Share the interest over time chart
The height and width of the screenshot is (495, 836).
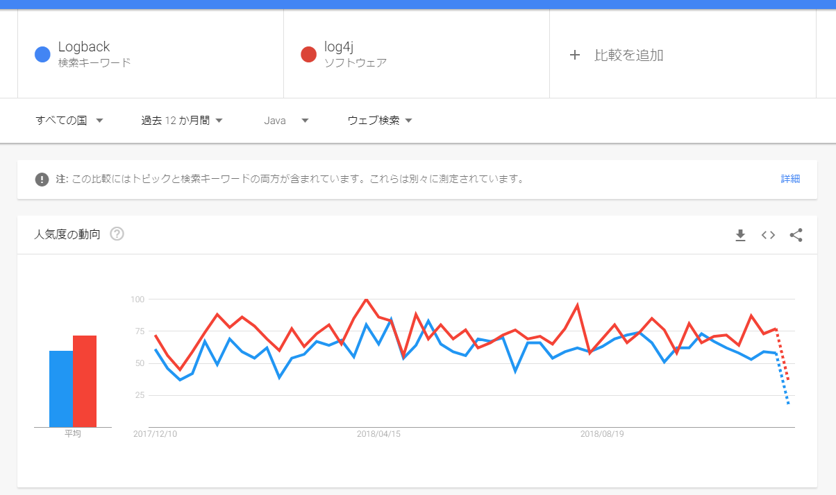tap(796, 235)
